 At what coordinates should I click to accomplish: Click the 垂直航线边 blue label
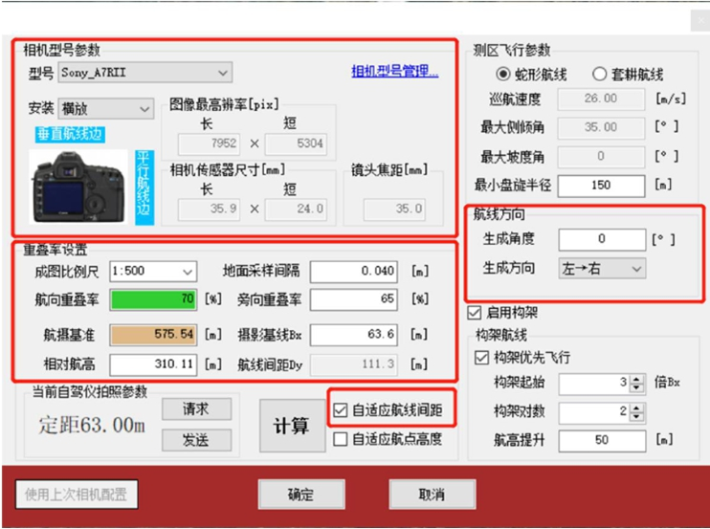click(x=70, y=134)
